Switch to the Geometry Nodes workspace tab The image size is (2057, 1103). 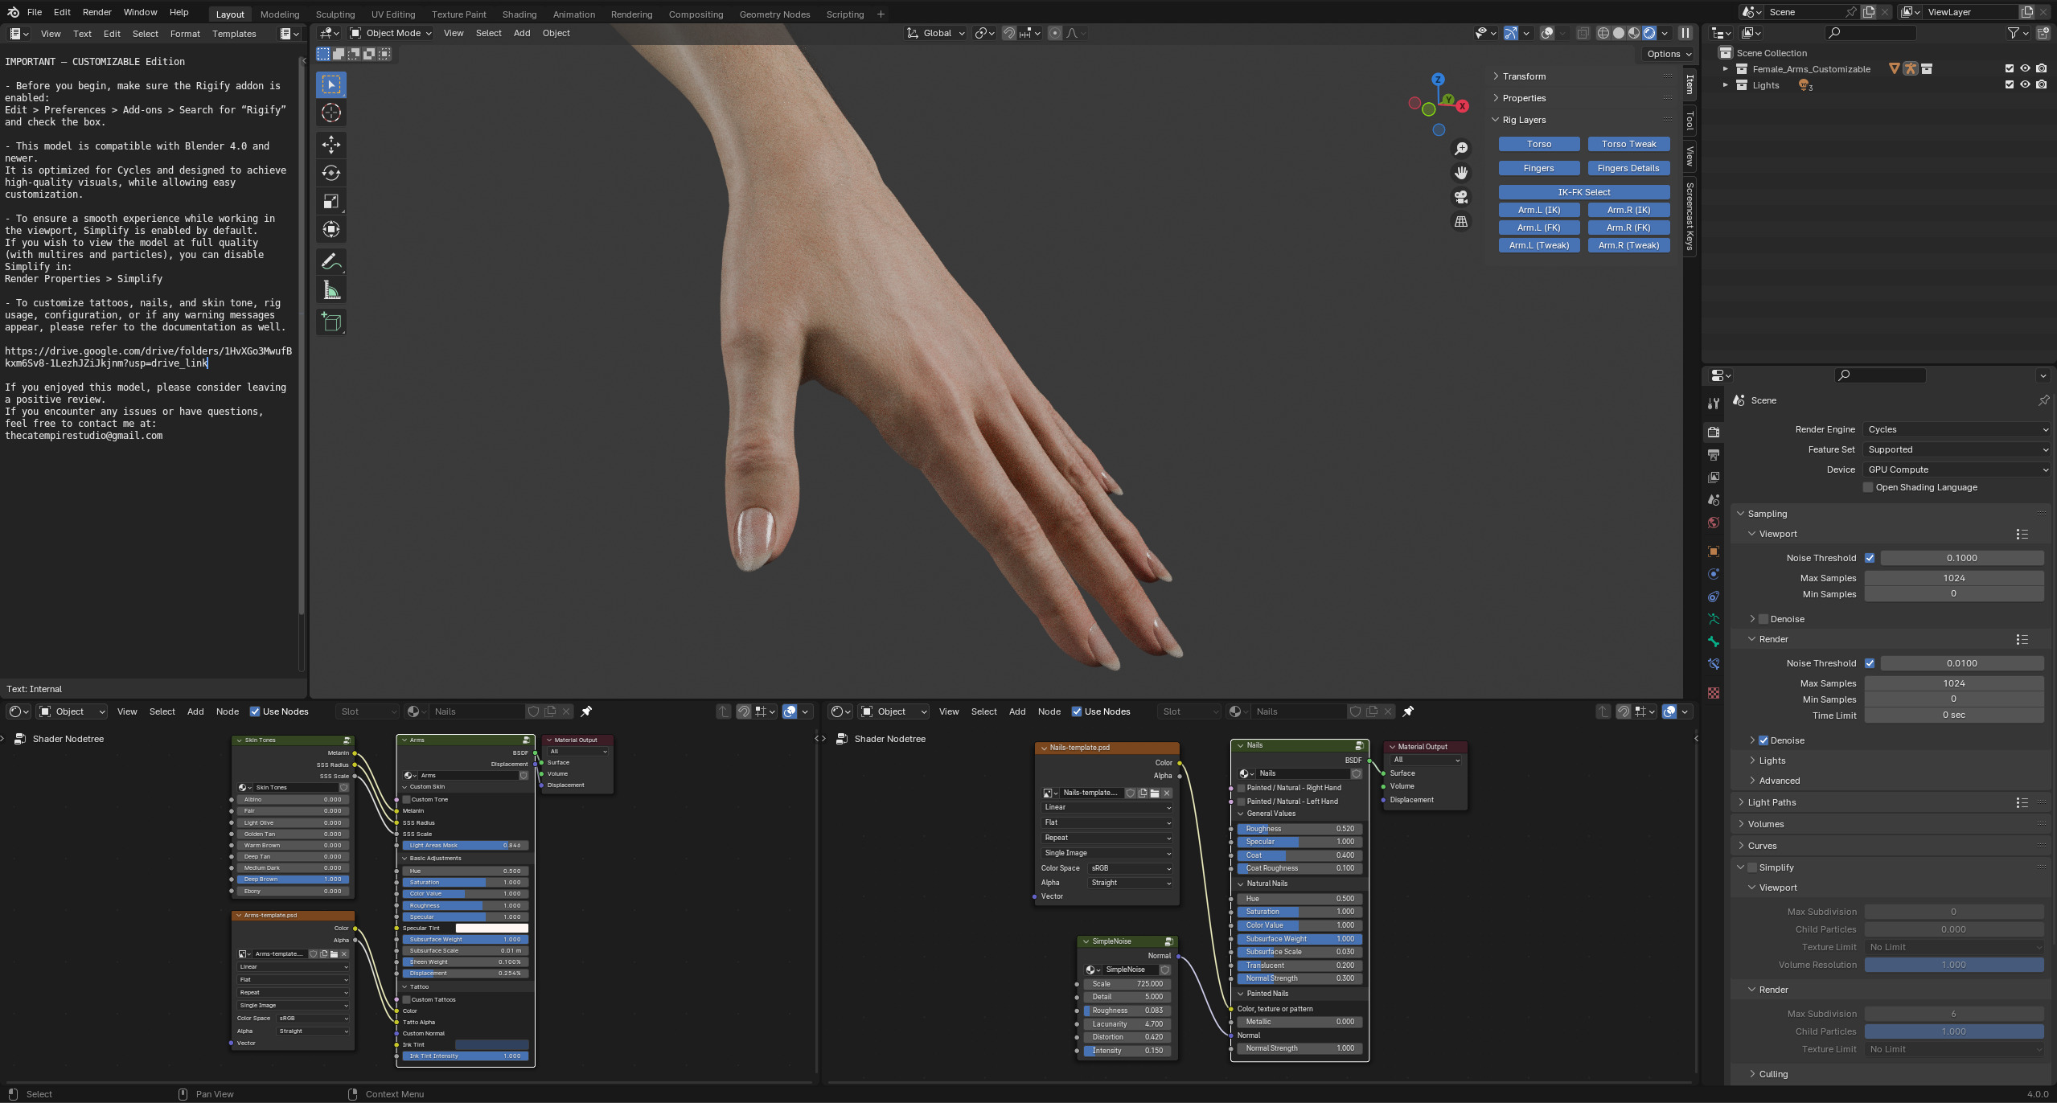coord(774,14)
